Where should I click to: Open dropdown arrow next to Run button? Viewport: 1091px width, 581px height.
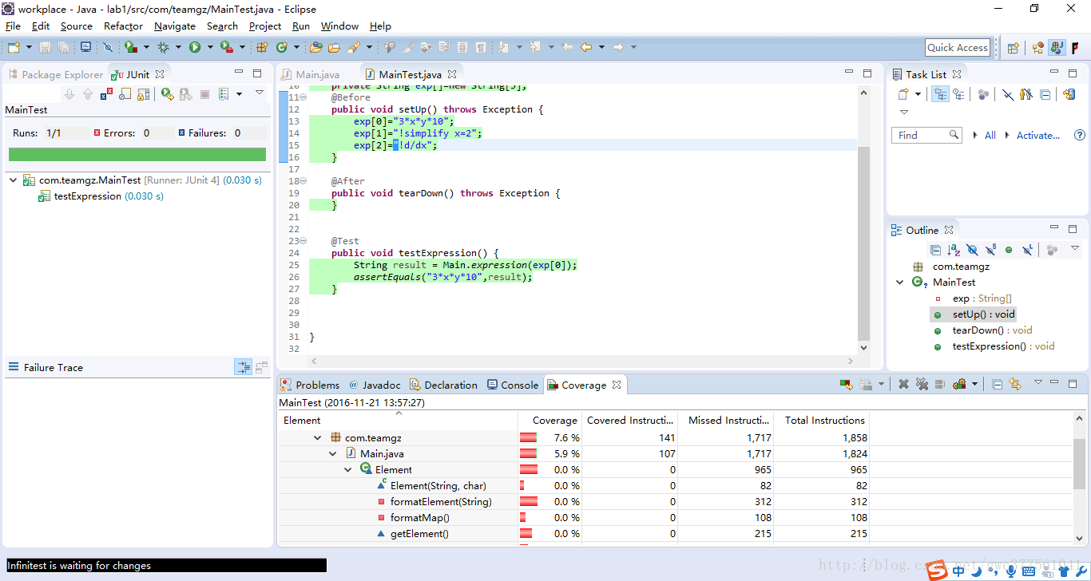pos(210,48)
